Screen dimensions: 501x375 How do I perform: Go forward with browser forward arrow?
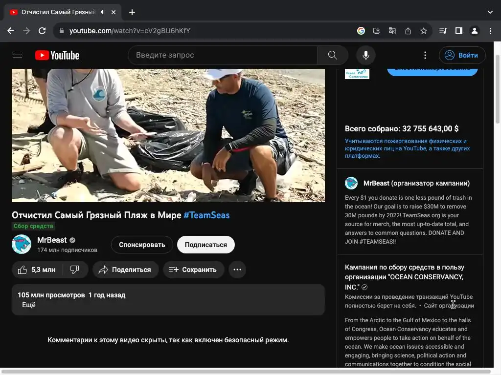pyautogui.click(x=26, y=31)
